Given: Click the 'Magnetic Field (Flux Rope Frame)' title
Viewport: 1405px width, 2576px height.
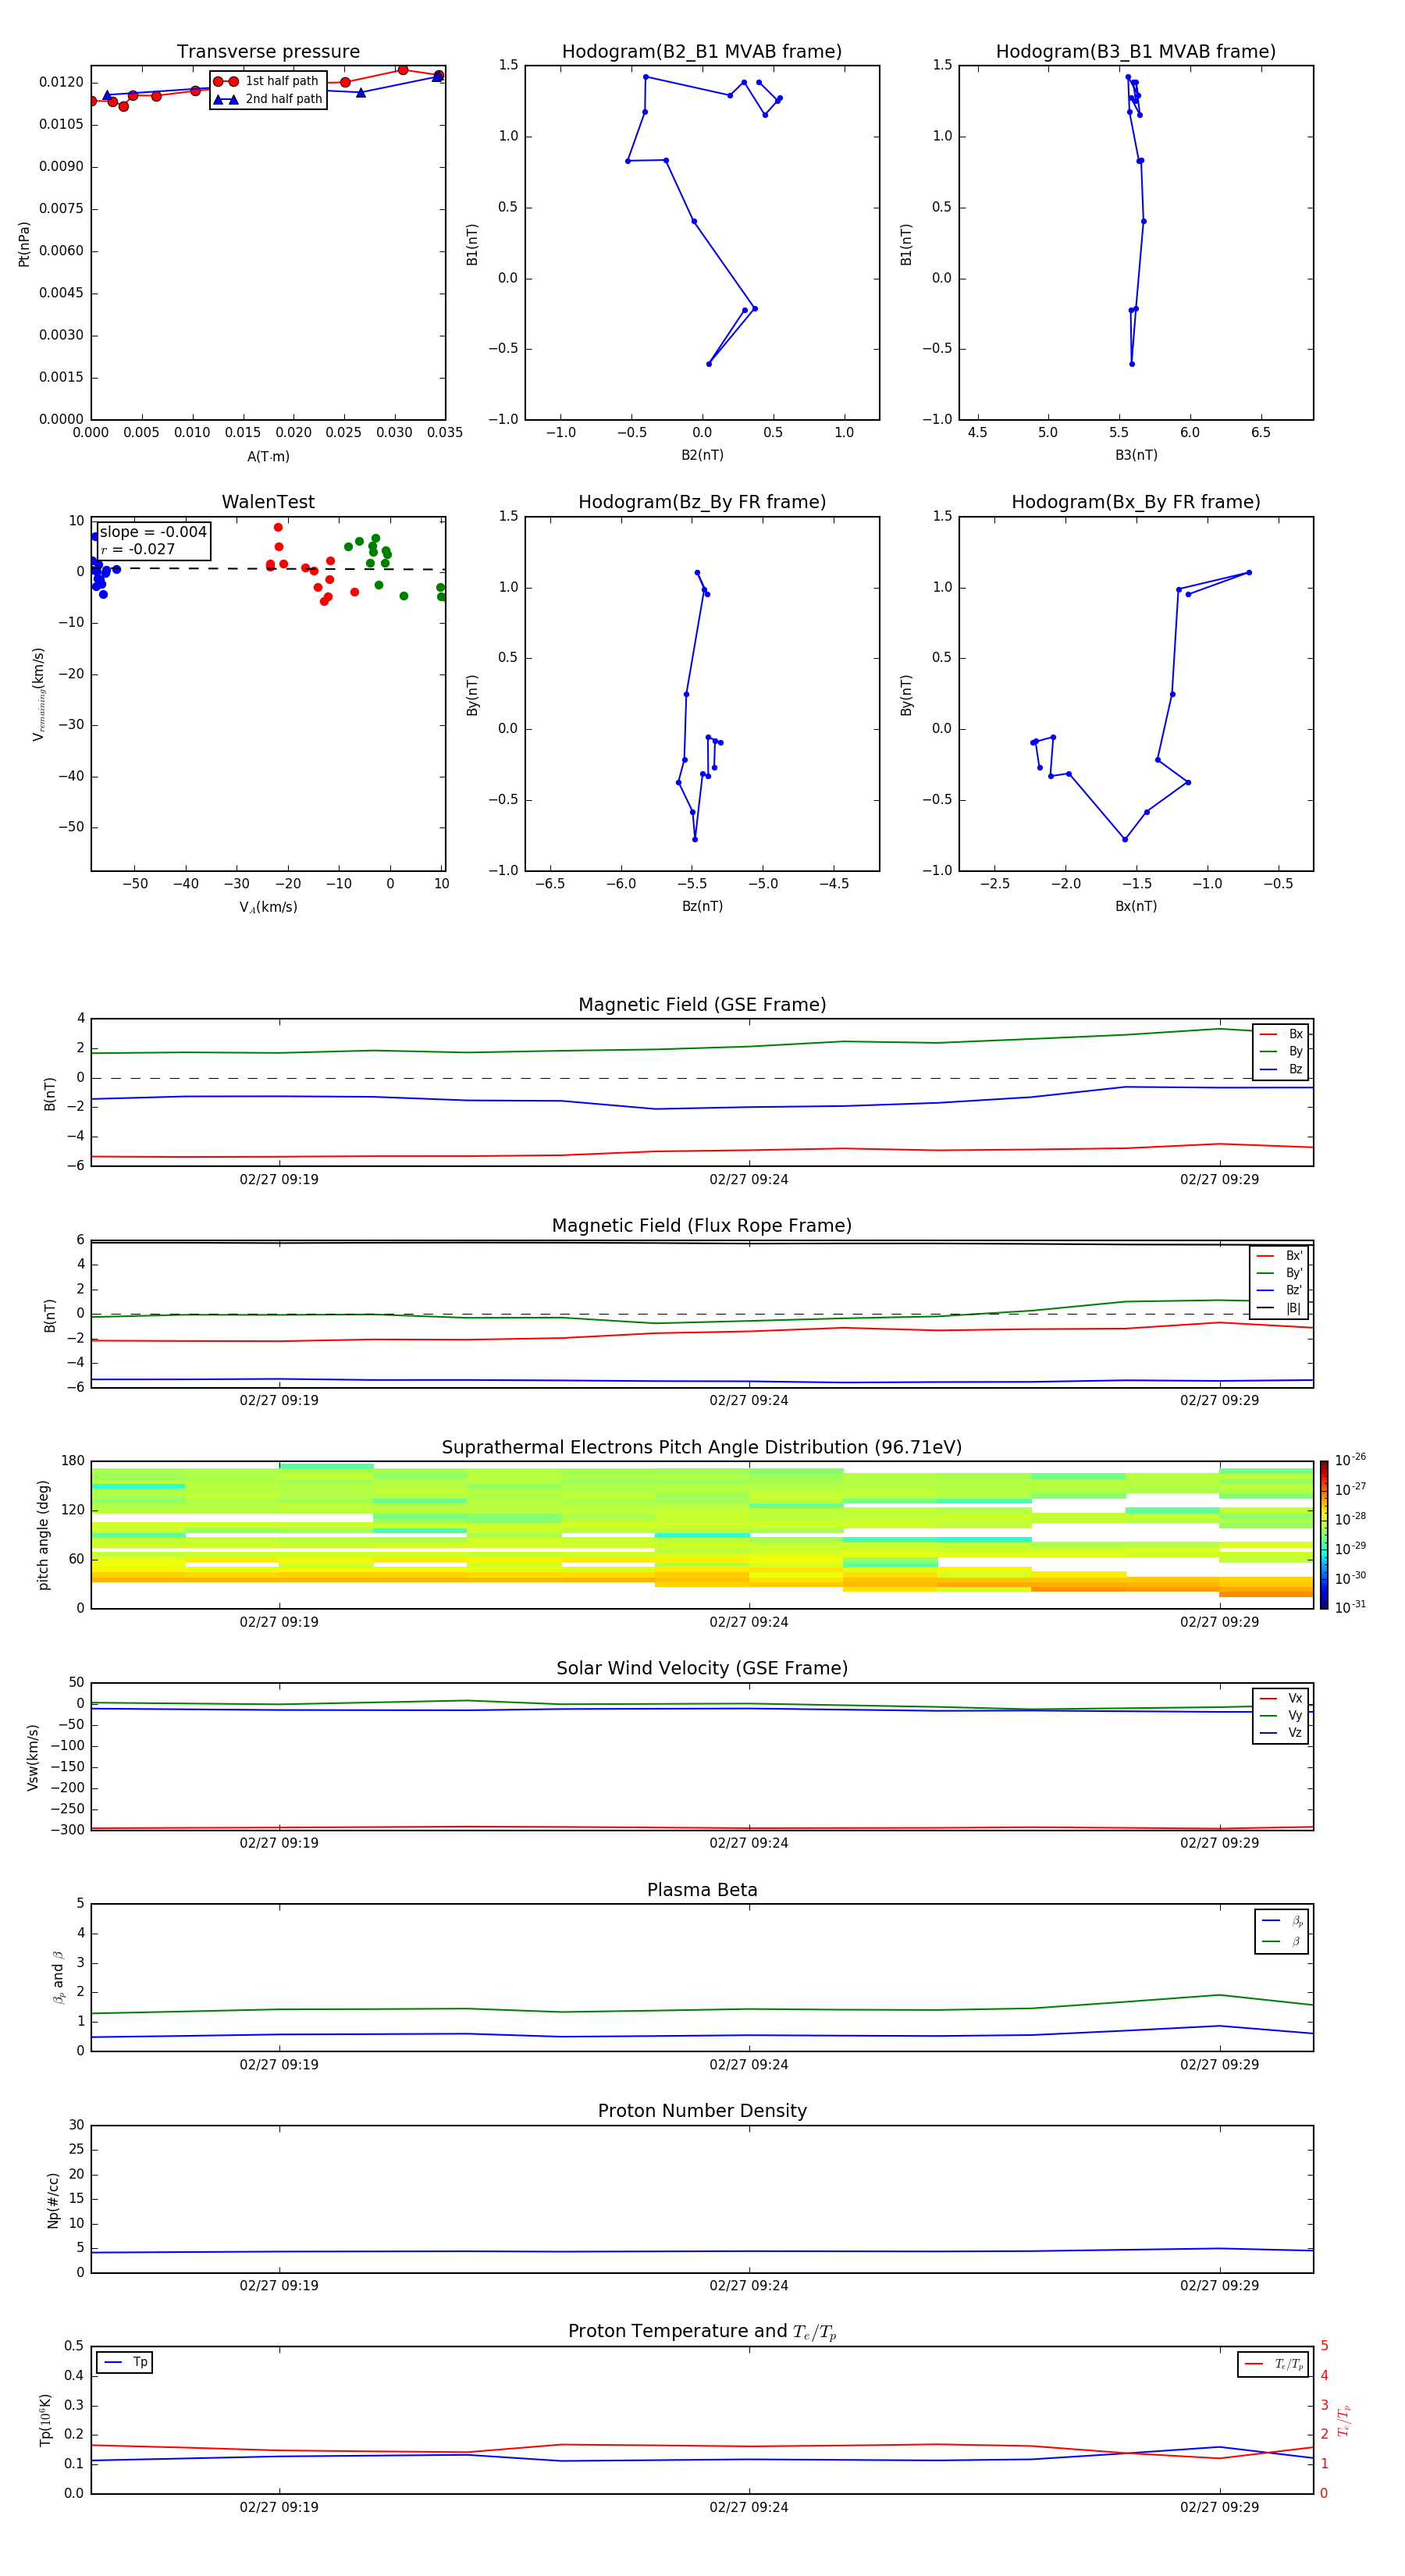Looking at the screenshot, I should [x=702, y=1226].
